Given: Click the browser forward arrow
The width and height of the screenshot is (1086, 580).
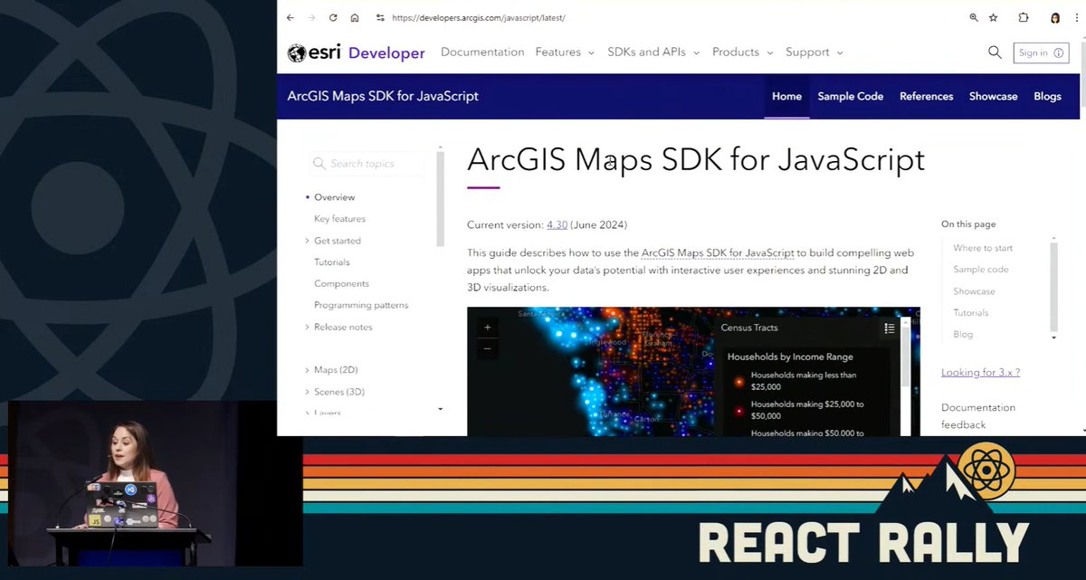Looking at the screenshot, I should click(311, 17).
